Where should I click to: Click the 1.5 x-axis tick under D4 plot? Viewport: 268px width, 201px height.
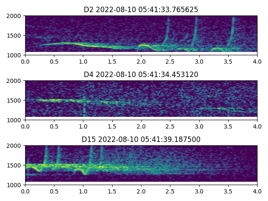(112, 126)
